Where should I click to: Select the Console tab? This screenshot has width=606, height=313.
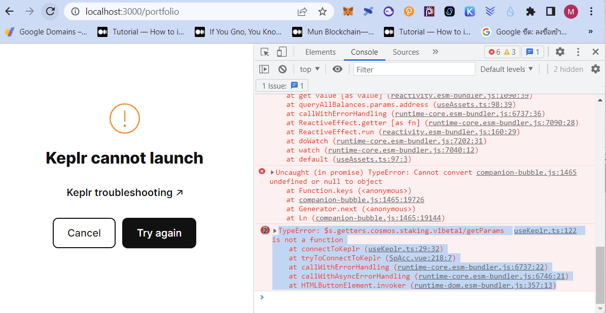pos(365,52)
